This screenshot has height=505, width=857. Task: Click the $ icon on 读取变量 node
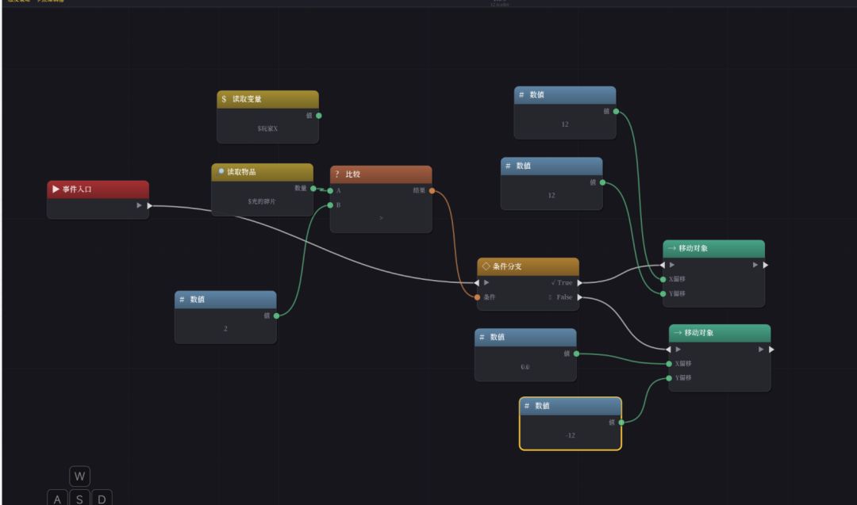pyautogui.click(x=224, y=99)
